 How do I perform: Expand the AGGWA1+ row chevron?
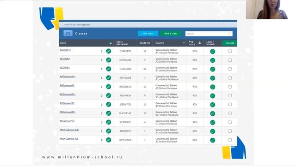tap(102, 51)
